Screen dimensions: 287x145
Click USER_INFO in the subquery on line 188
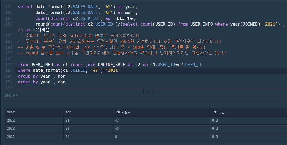point(201,24)
